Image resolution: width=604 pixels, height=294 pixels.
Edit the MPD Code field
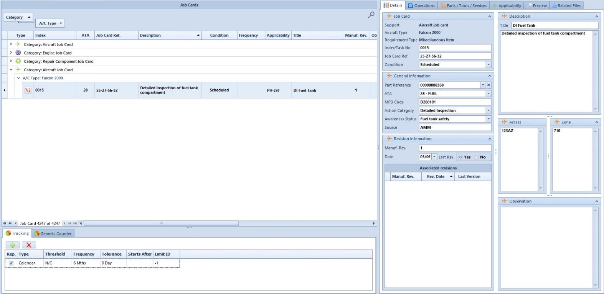(x=455, y=102)
